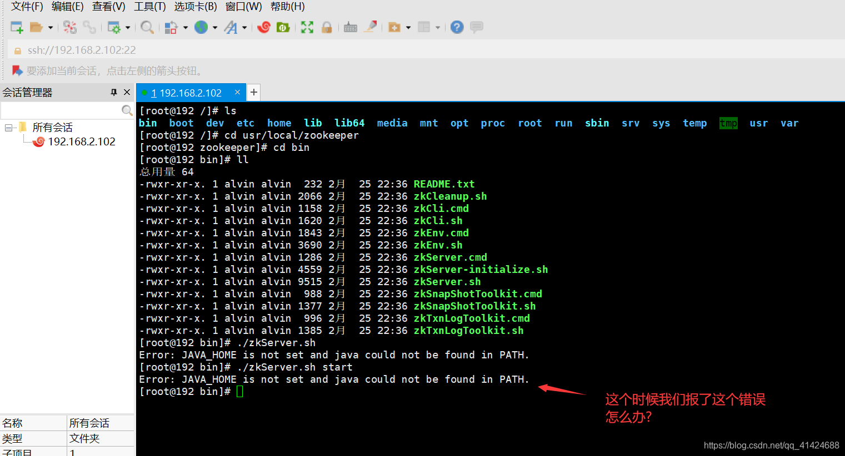
Task: Click the lock screen padlock icon
Action: coord(327,27)
